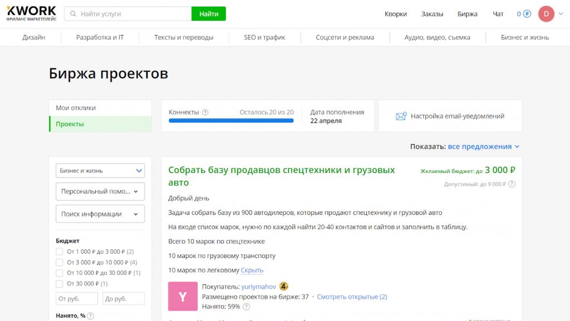
Task: Click the green Найти search button
Action: tap(208, 12)
